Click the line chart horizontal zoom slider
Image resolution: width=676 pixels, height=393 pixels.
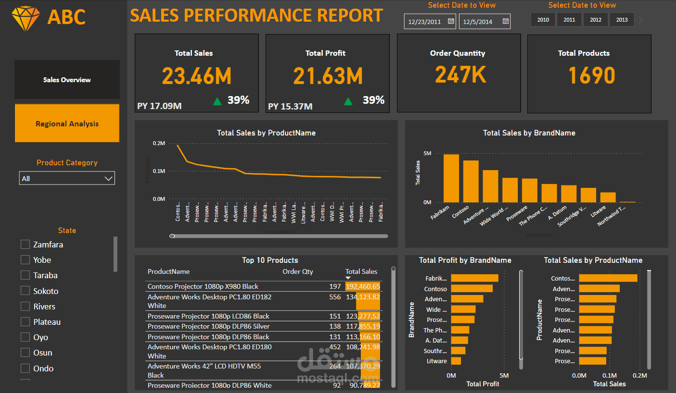[279, 236]
